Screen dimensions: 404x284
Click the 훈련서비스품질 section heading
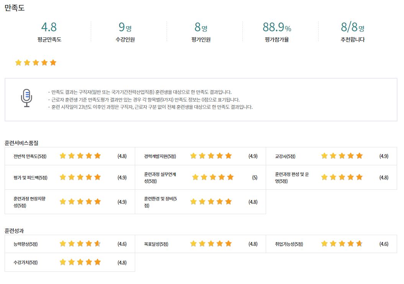click(21, 143)
